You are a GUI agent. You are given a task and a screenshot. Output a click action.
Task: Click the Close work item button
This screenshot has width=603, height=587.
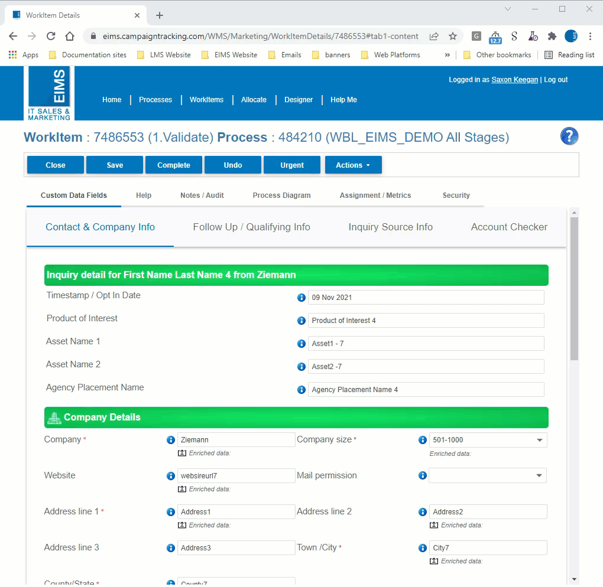pyautogui.click(x=56, y=165)
